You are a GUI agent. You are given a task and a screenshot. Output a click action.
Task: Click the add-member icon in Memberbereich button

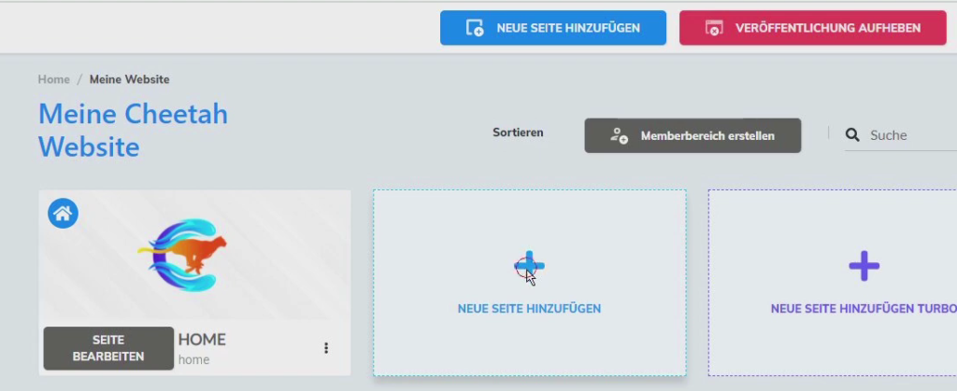click(619, 135)
